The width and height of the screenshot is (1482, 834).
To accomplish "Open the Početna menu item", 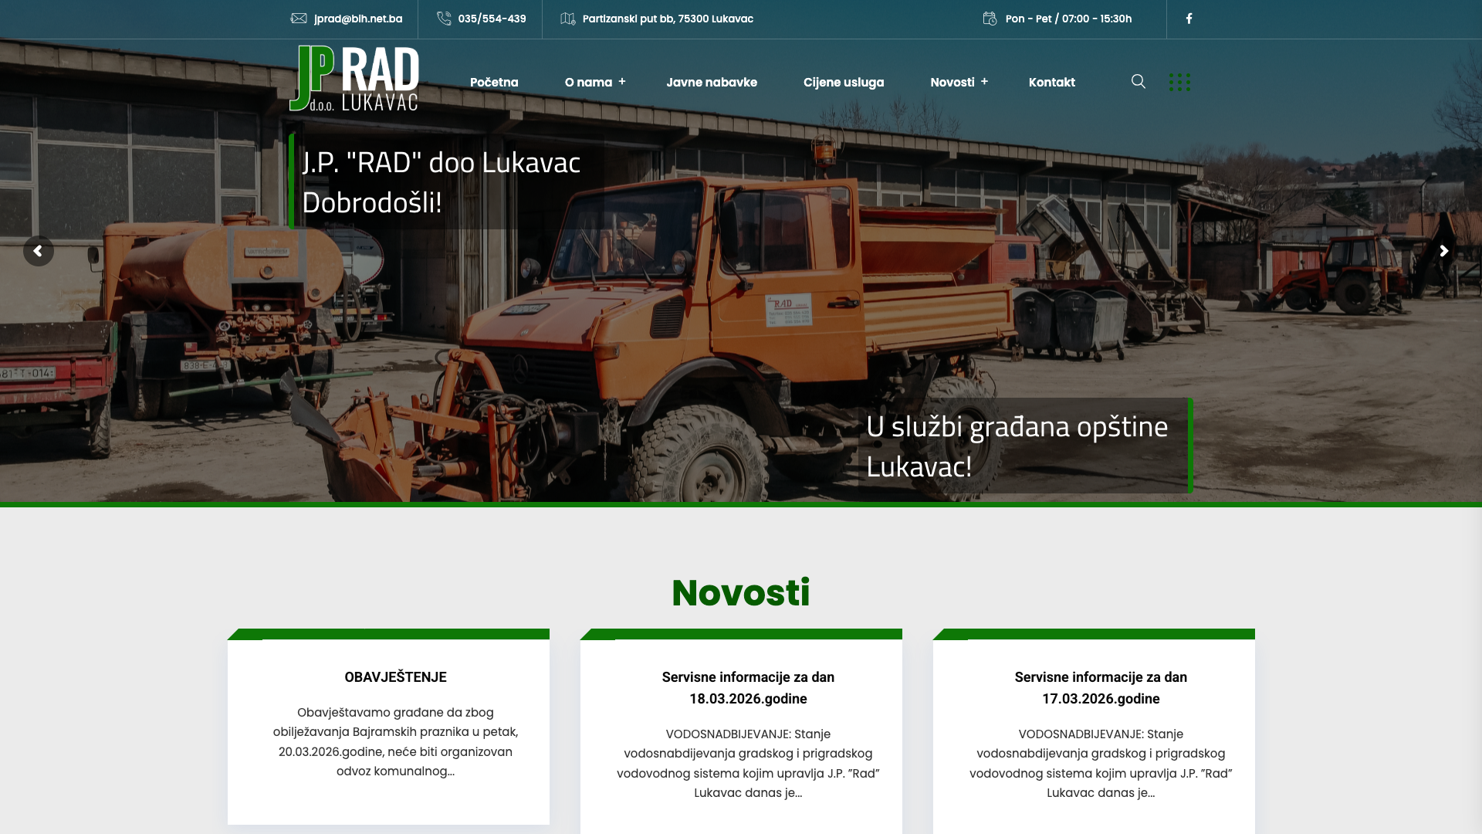I will pyautogui.click(x=494, y=82).
